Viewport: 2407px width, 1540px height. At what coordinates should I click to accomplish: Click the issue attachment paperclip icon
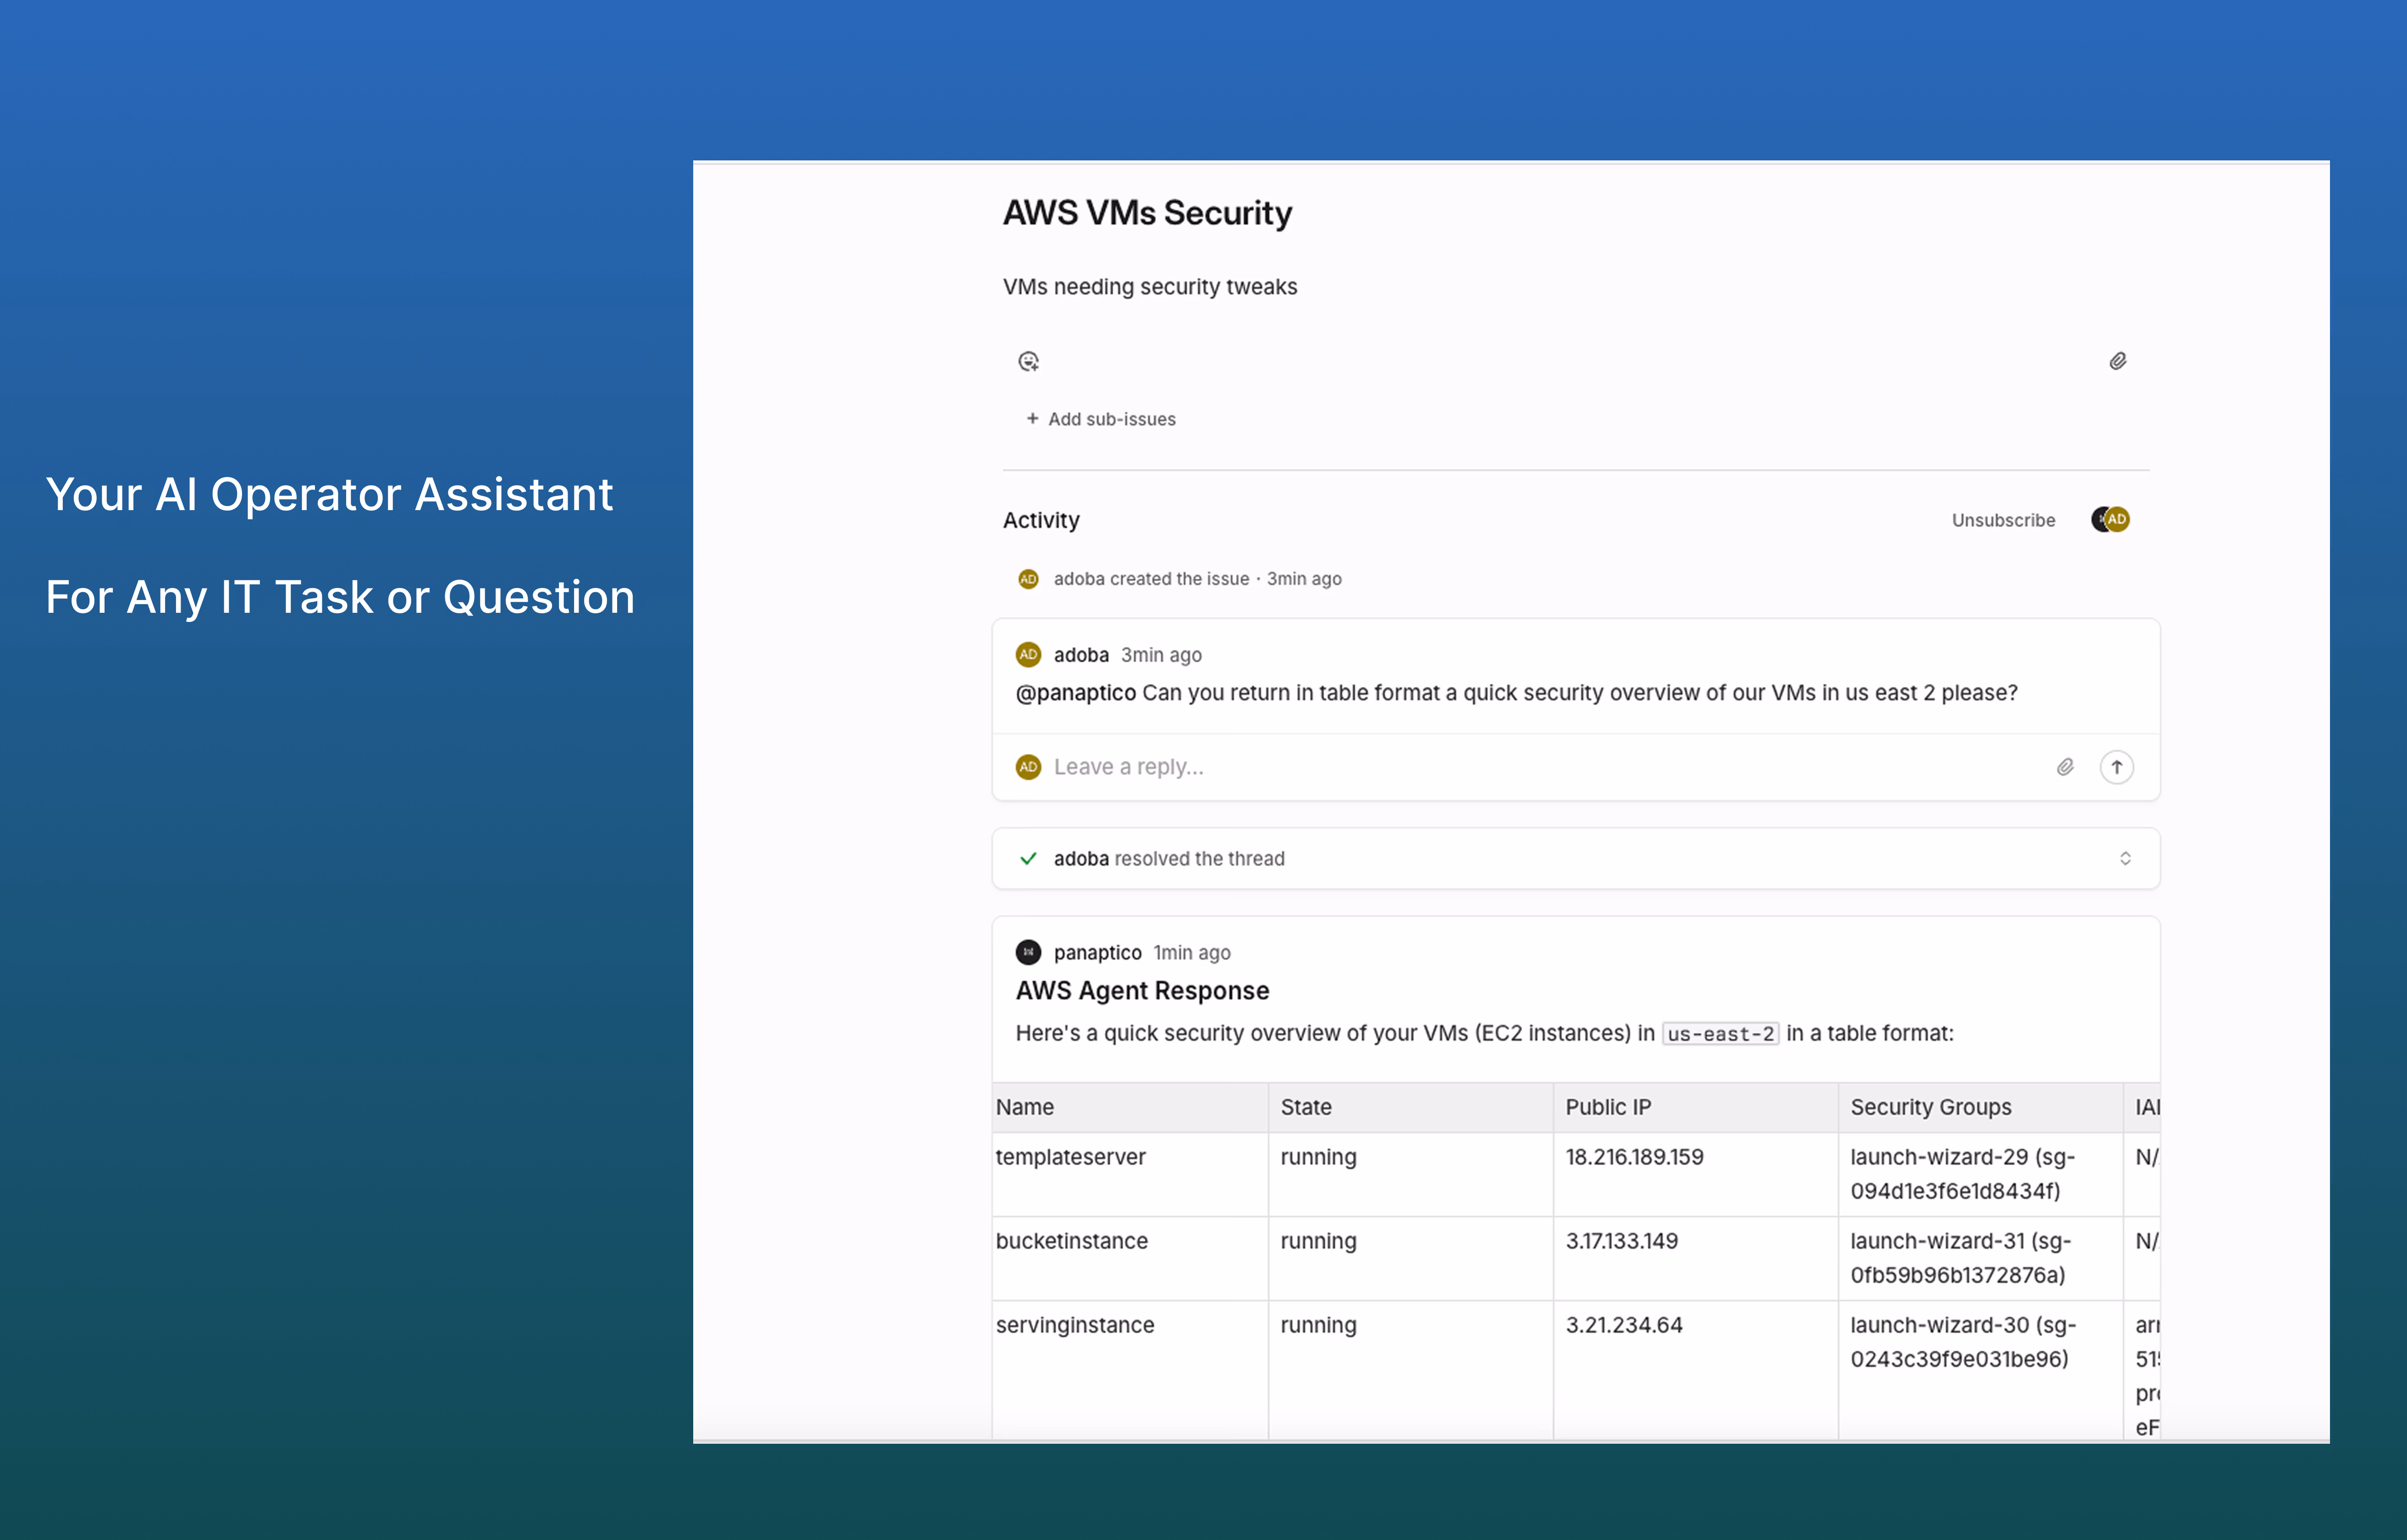pyautogui.click(x=2117, y=361)
